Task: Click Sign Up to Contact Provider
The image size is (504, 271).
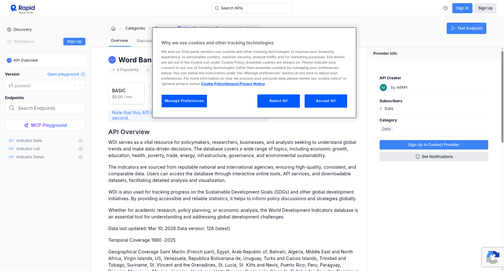Action: (x=434, y=145)
